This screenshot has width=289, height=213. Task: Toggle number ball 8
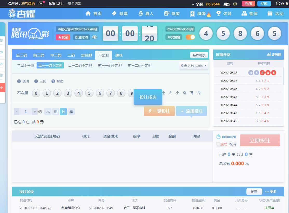[x=121, y=93]
